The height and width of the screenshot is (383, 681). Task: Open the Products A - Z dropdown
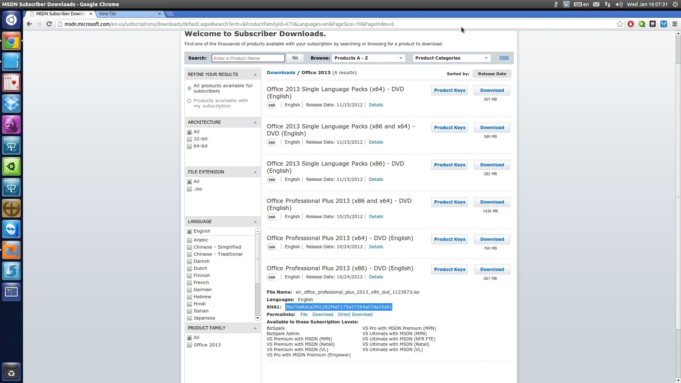click(x=369, y=58)
